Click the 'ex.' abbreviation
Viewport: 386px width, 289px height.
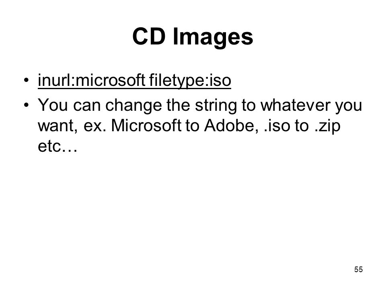[x=95, y=126]
